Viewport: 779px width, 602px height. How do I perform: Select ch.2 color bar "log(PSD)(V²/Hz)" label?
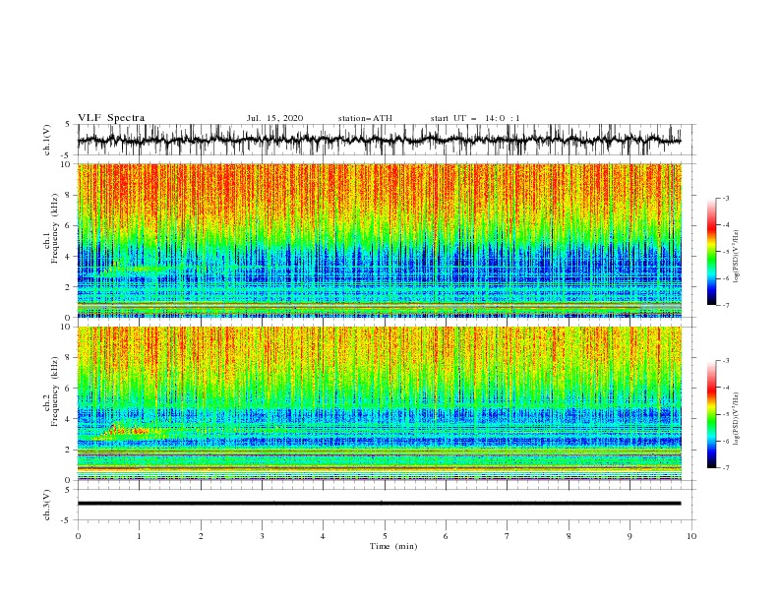(x=737, y=419)
